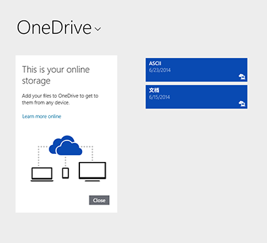Image resolution: width=267 pixels, height=243 pixels.
Task: Click the phone device icon
Action: [x=66, y=173]
